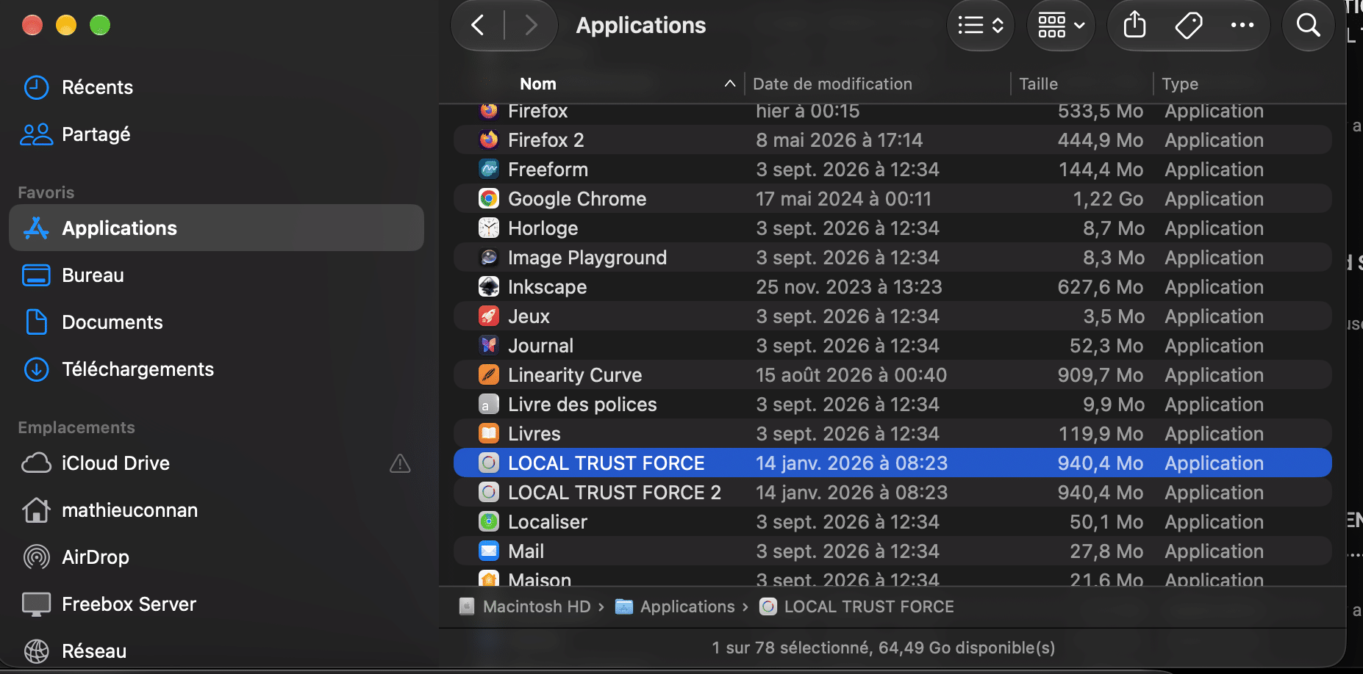Select the Mail application row
1363x674 pixels.
(x=892, y=551)
